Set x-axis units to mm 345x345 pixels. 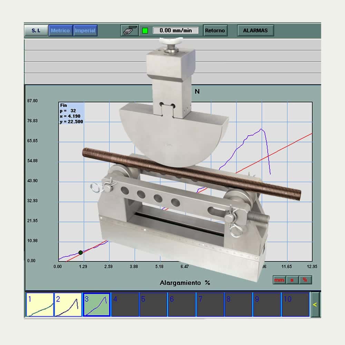pyautogui.click(x=279, y=280)
